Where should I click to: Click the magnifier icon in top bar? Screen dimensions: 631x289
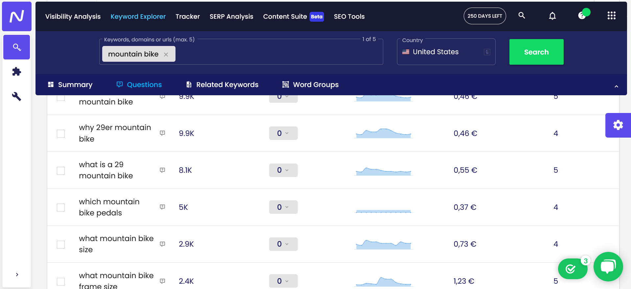click(522, 15)
